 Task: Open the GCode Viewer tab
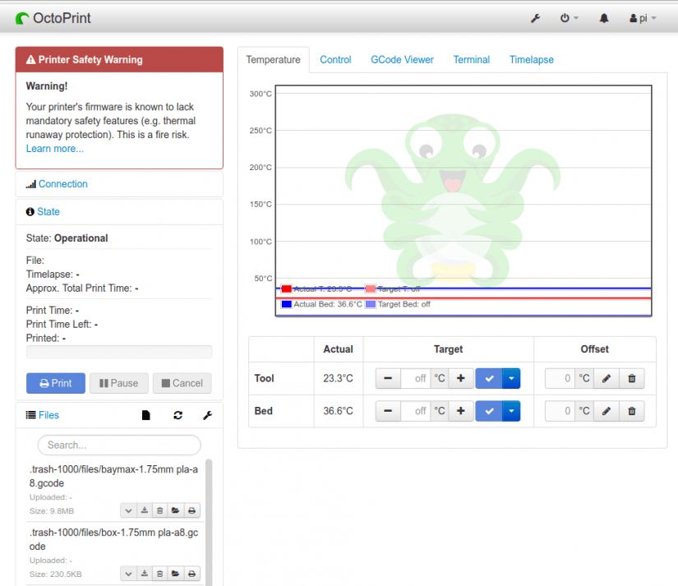point(402,60)
